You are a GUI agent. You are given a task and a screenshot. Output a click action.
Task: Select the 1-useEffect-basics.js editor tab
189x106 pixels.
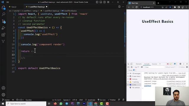click(x=37, y=7)
